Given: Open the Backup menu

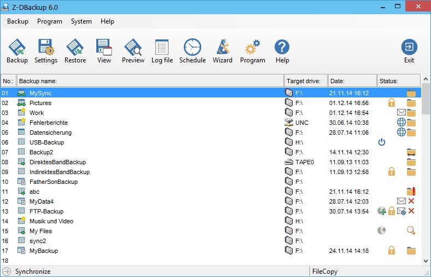Looking at the screenshot, I should (x=18, y=21).
